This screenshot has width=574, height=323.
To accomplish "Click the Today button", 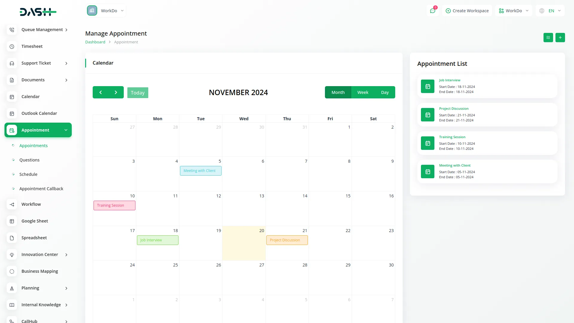I will click(x=138, y=93).
